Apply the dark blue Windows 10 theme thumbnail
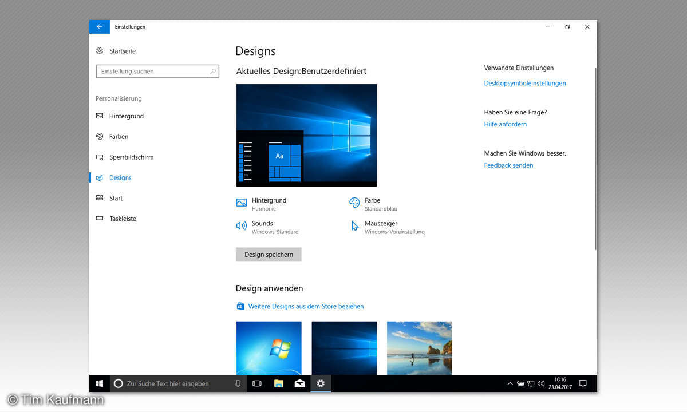This screenshot has width=687, height=412. pyautogui.click(x=344, y=348)
